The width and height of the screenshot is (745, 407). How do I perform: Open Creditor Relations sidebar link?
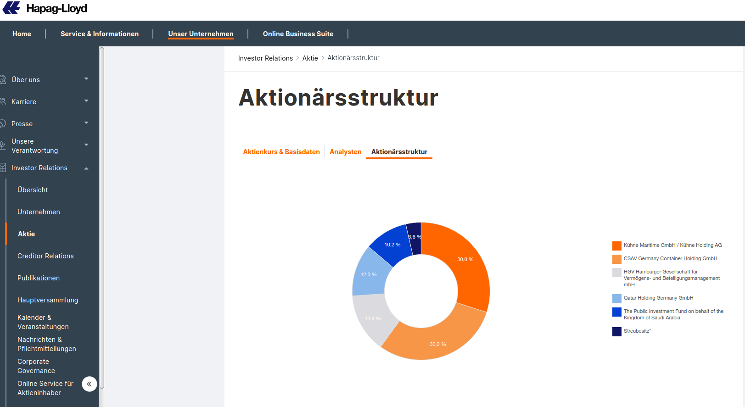pos(45,256)
